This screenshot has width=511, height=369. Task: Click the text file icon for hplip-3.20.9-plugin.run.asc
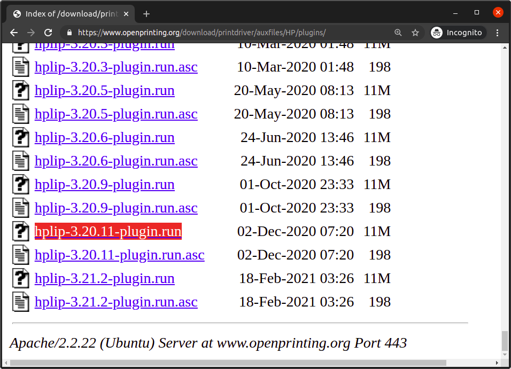(x=20, y=208)
